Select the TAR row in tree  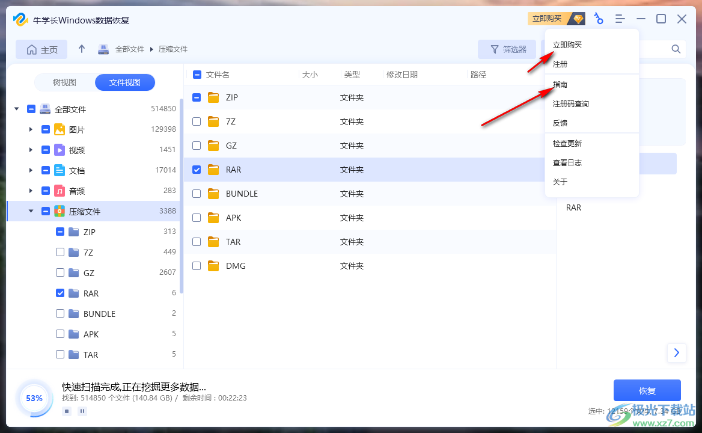[x=93, y=355]
